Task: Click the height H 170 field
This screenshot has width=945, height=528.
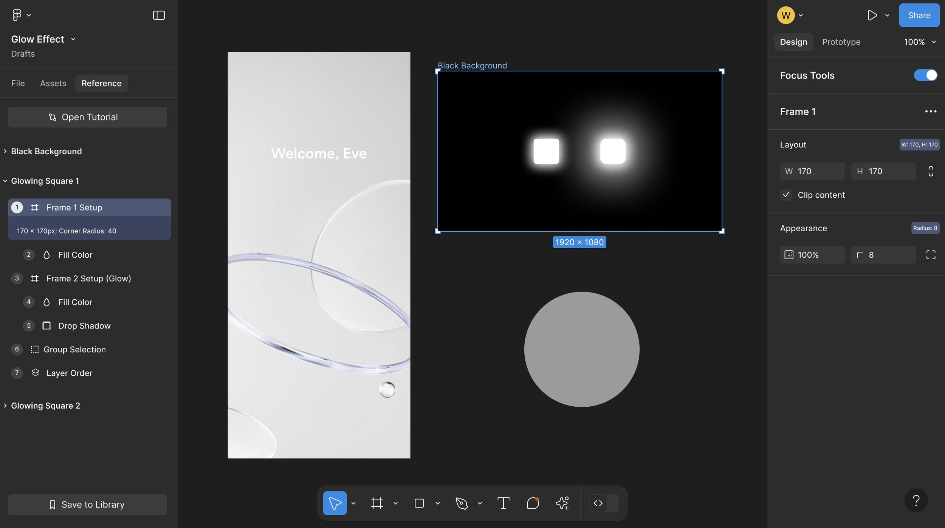Action: (883, 171)
